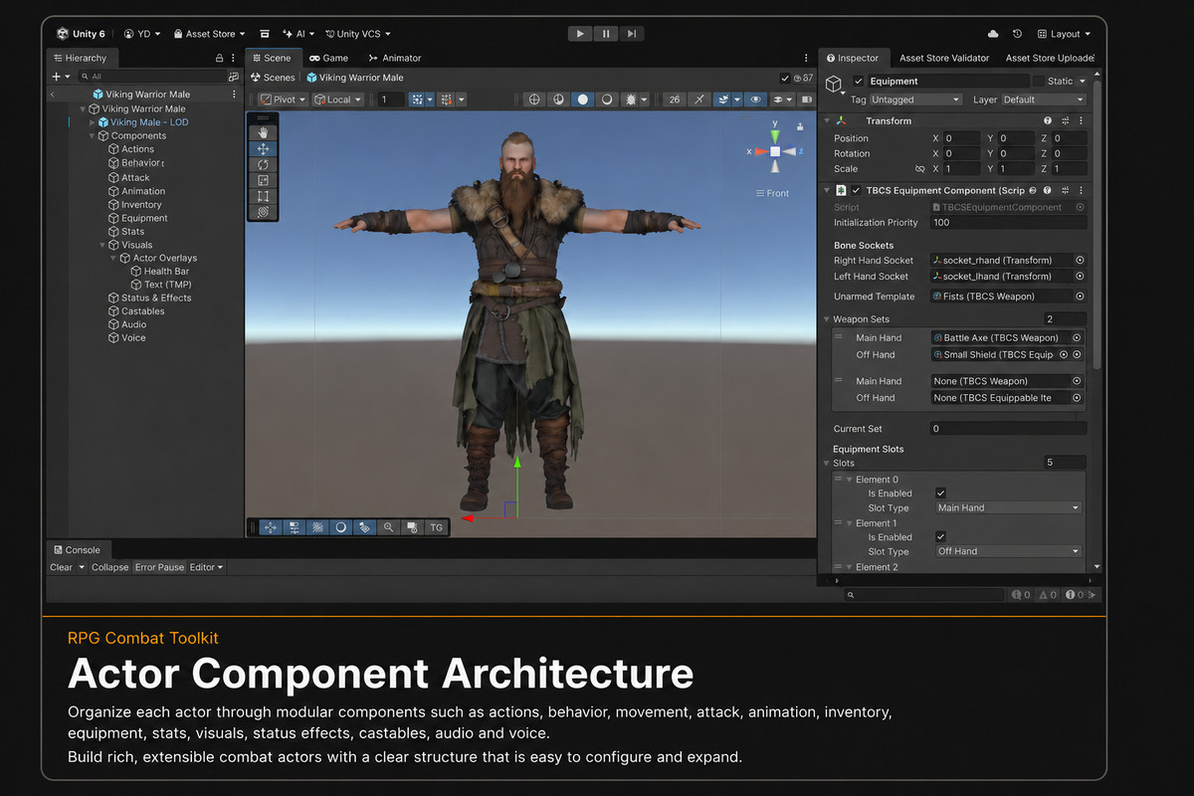1194x796 pixels.
Task: Open the Asset Store menu
Action: coord(209,34)
